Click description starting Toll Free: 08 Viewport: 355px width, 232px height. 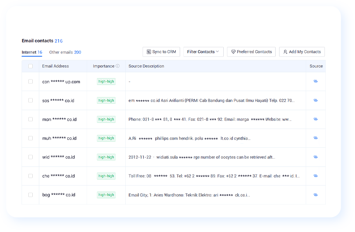coord(214,176)
